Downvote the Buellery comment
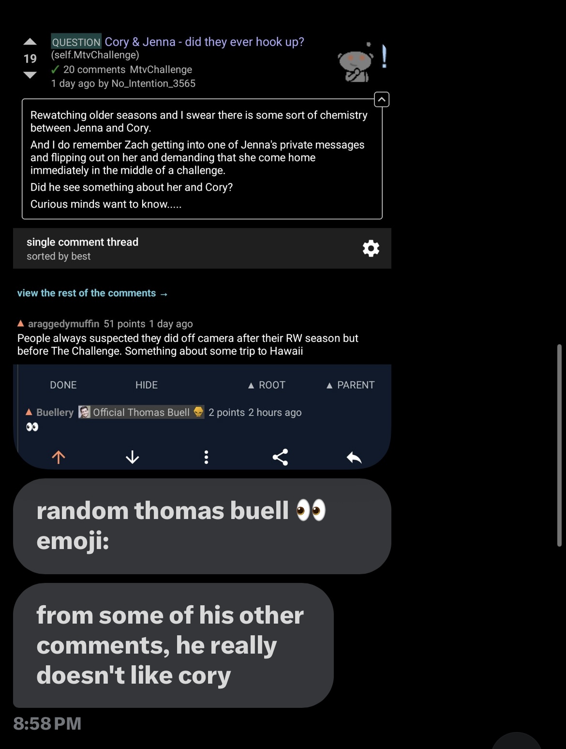 [133, 457]
